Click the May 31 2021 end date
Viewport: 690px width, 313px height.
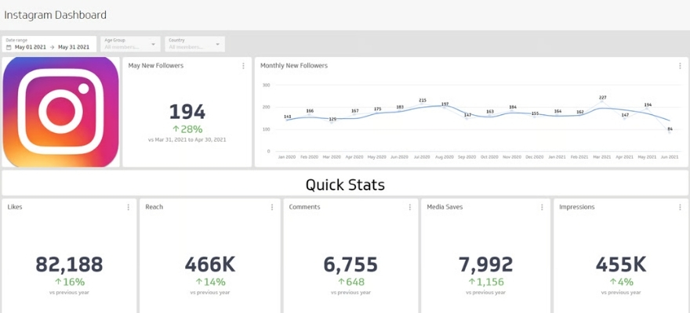[x=74, y=47]
